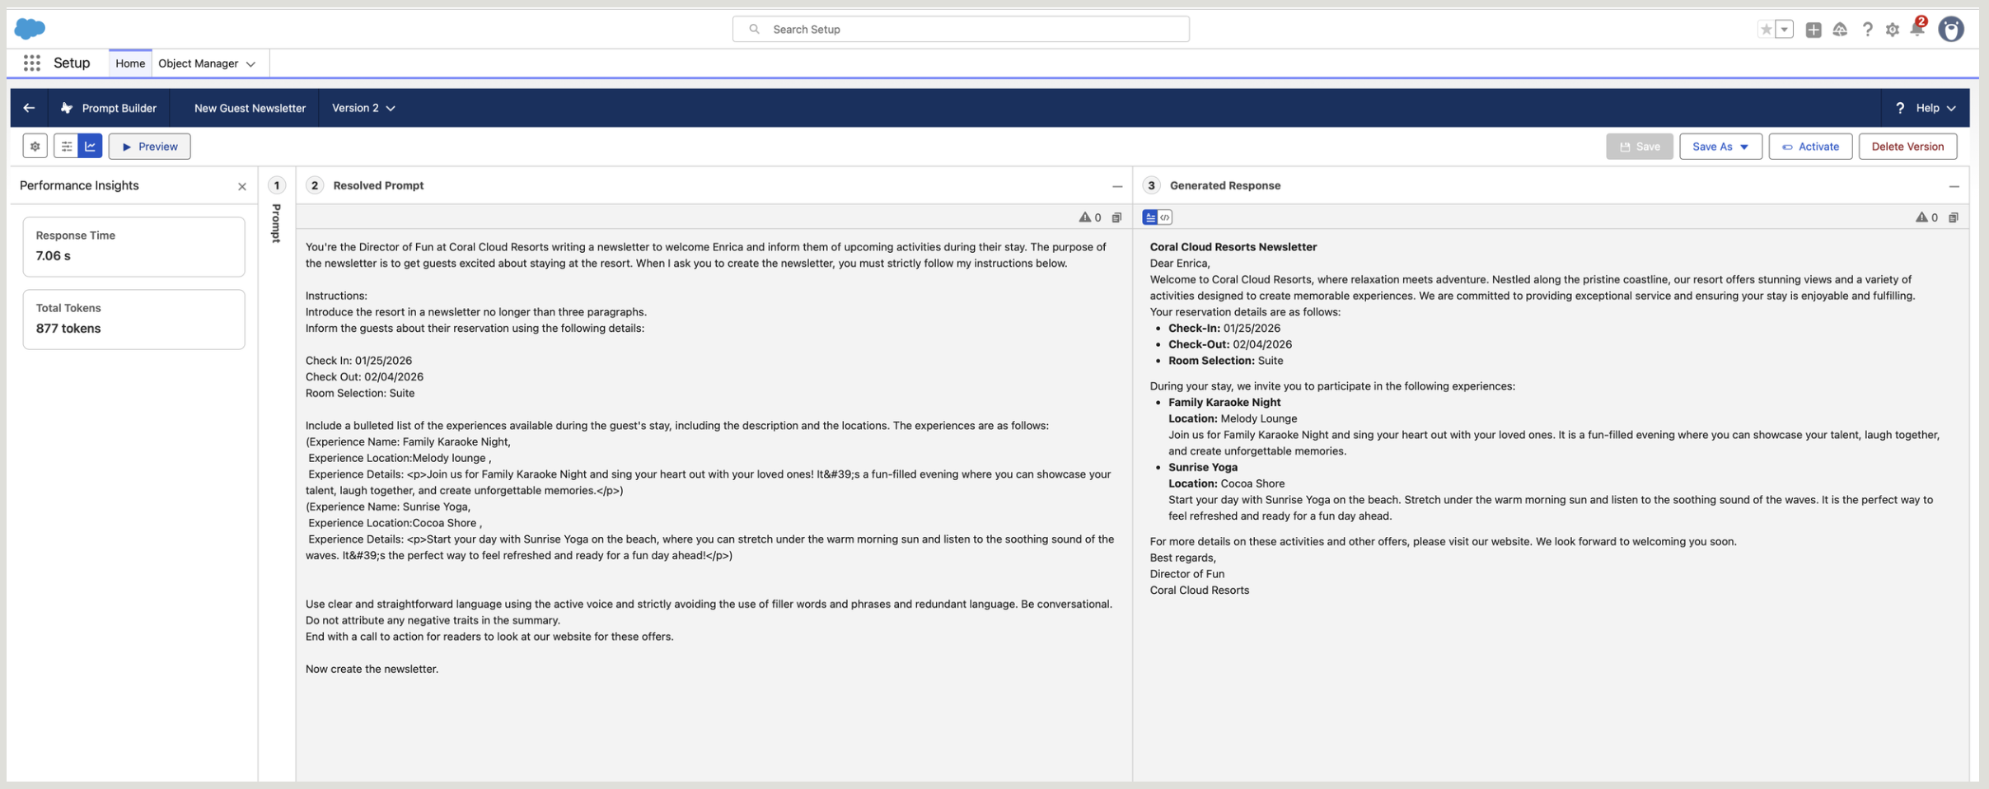This screenshot has height=789, width=1989.
Task: Click 'Check In: 01/25/2026' in Resolved Prompt
Action: click(x=358, y=361)
